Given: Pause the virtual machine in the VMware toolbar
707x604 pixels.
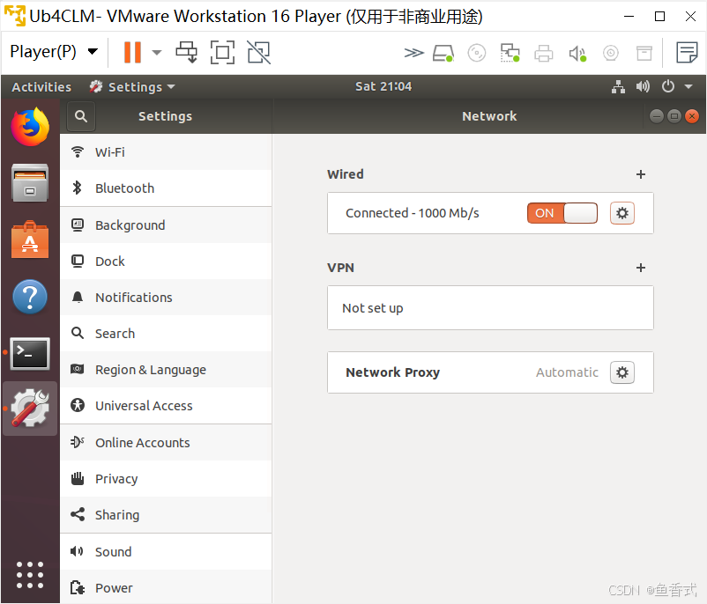Looking at the screenshot, I should [132, 52].
